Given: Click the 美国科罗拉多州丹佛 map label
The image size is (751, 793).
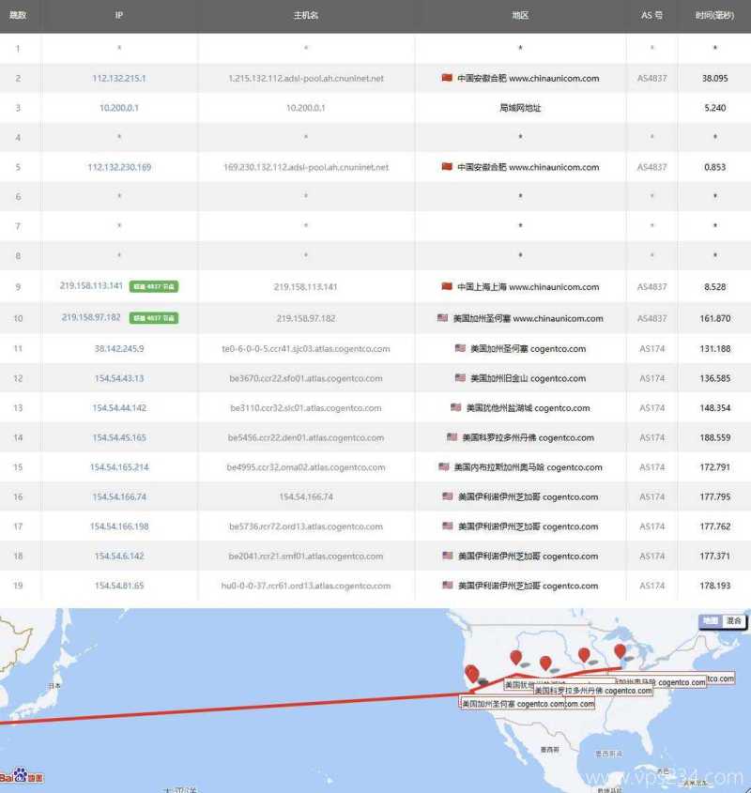Looking at the screenshot, I should pos(593,691).
